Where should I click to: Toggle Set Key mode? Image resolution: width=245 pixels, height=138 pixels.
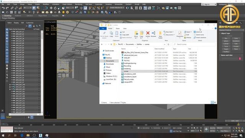coord(212,131)
